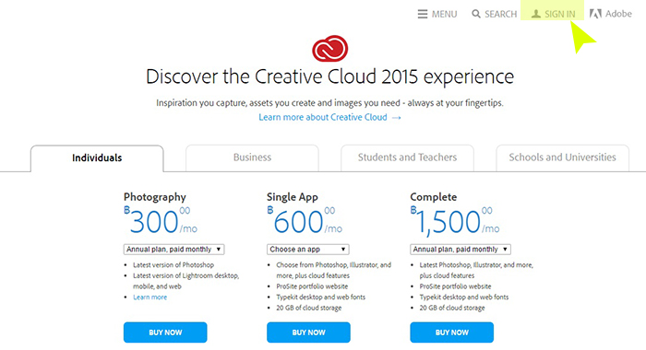
Task: Expand Complete Annual plan, paid monthly dropdown
Action: coord(461,250)
